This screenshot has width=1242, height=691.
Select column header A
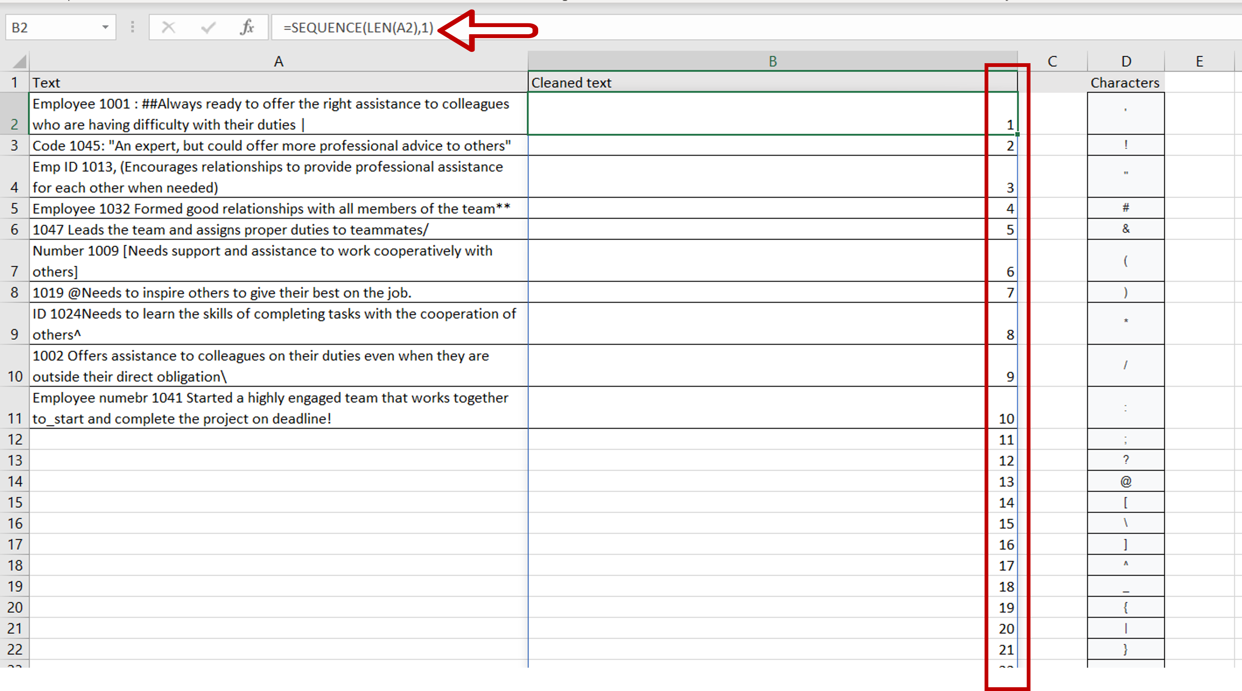coord(279,61)
